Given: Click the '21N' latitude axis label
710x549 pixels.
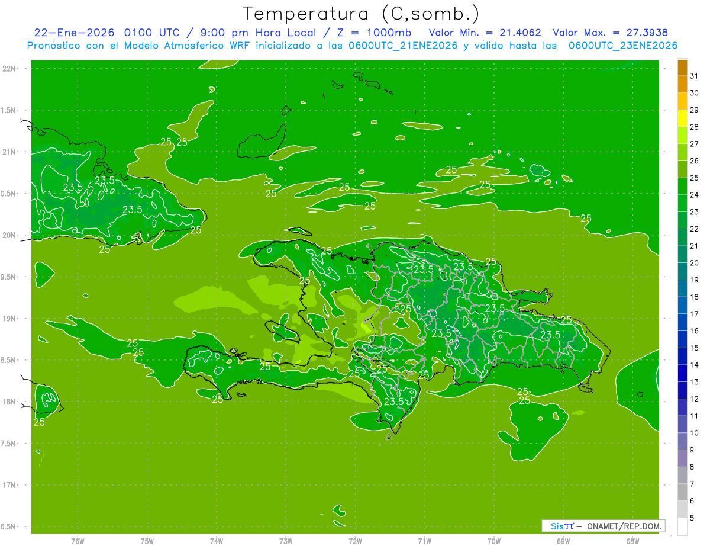Looking at the screenshot, I should pyautogui.click(x=9, y=152).
